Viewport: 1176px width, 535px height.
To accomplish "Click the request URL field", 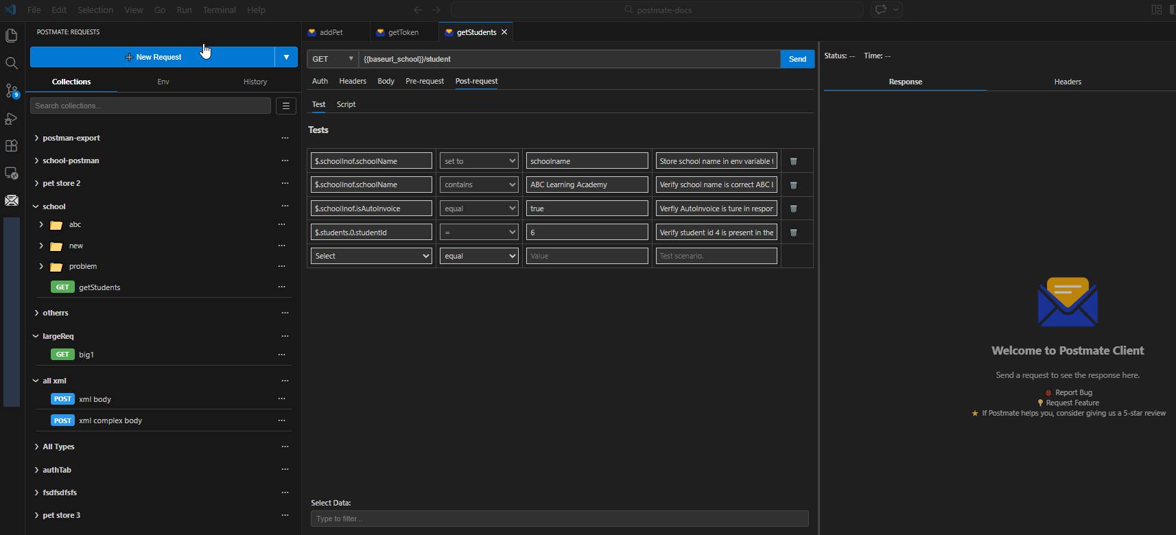I will (569, 59).
